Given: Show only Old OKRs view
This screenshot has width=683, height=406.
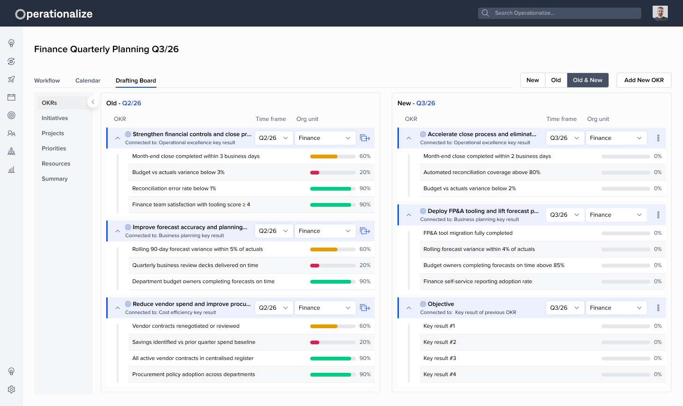Looking at the screenshot, I should point(556,80).
